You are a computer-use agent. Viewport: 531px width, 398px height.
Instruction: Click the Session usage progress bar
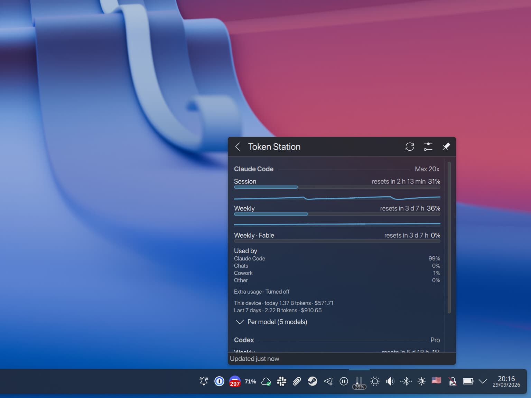337,187
